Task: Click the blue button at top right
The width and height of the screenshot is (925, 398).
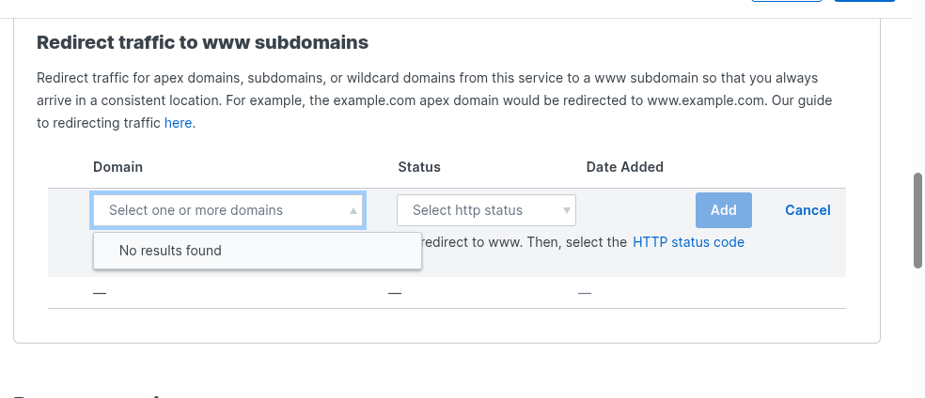Action: [863, 1]
